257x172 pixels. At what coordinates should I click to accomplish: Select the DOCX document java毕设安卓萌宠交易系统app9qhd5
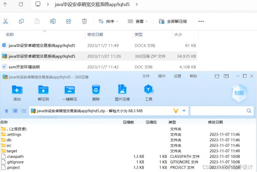pyautogui.click(x=99, y=45)
